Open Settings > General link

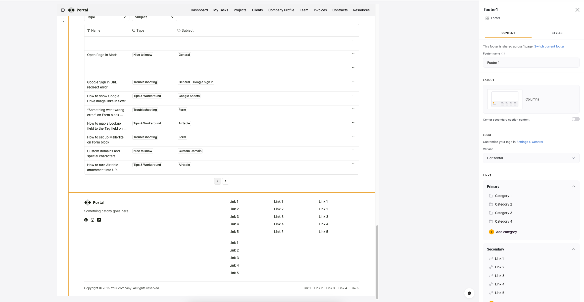pos(529,142)
